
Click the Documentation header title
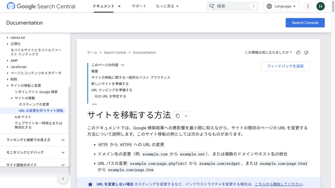pos(24,23)
